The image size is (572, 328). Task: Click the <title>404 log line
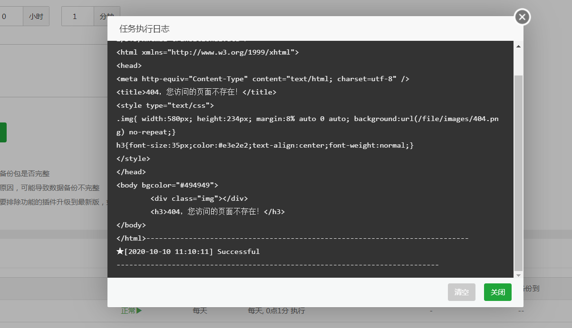(x=196, y=92)
